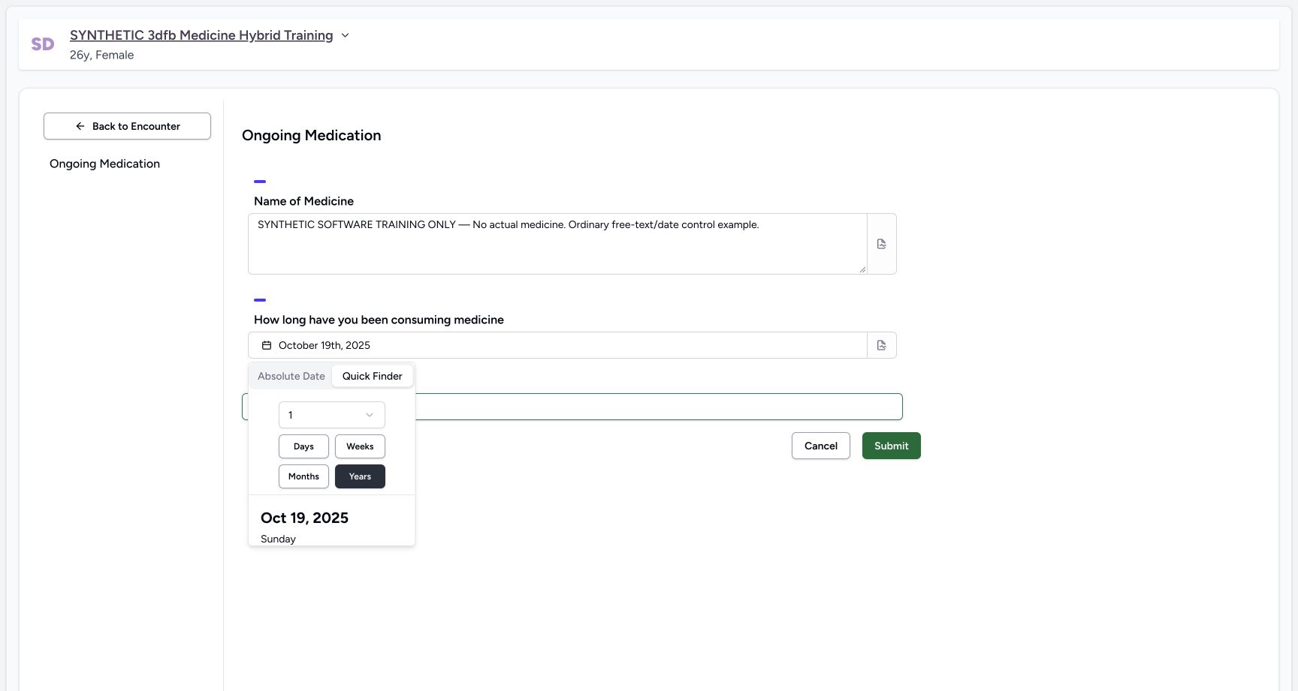Viewport: 1298px width, 691px height.
Task: Open the October 19th, 2025 date field
Action: (557, 345)
